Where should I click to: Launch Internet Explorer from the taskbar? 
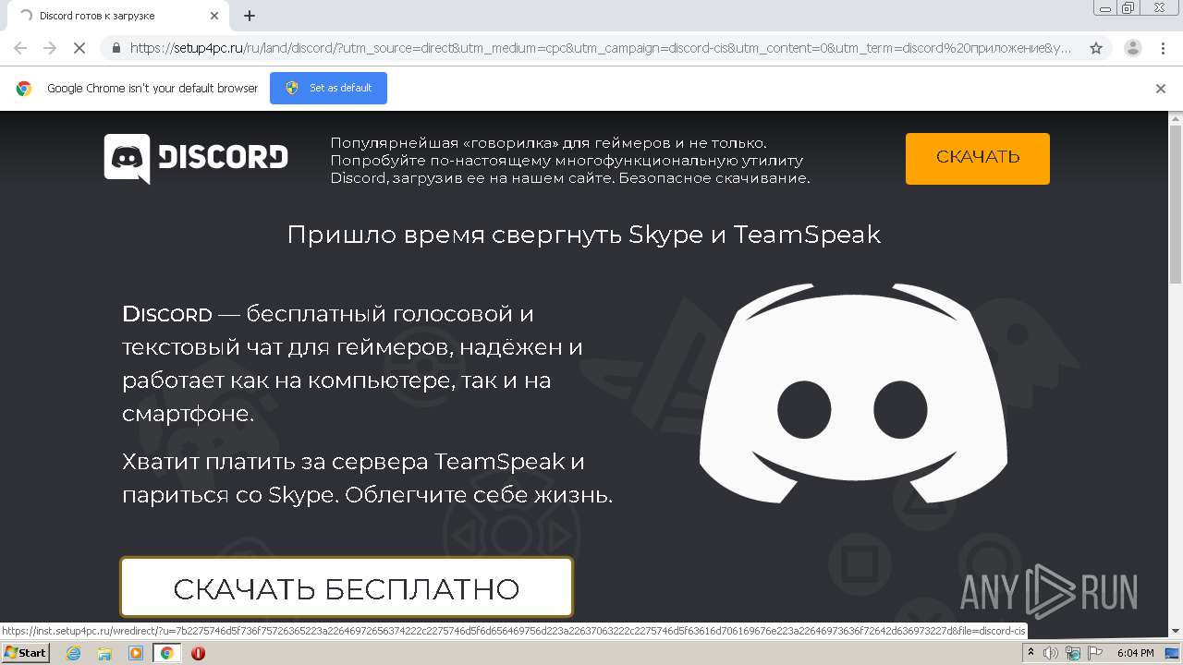tap(73, 653)
